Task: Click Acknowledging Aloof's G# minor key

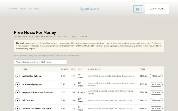Action: coord(80,84)
